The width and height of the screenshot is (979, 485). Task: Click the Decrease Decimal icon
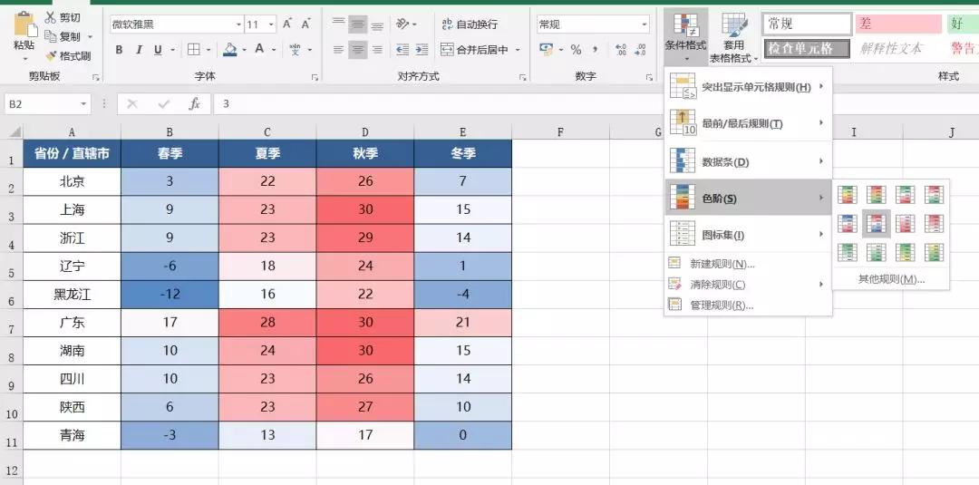click(x=640, y=50)
